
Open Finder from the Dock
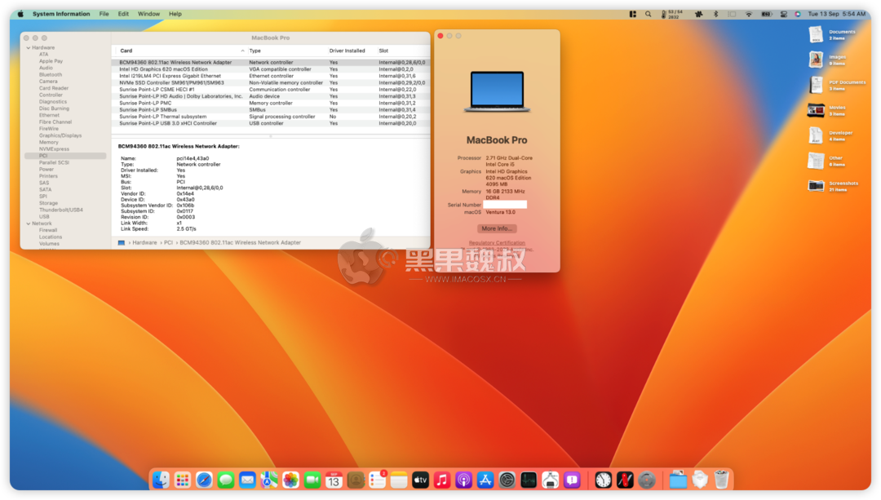(162, 480)
